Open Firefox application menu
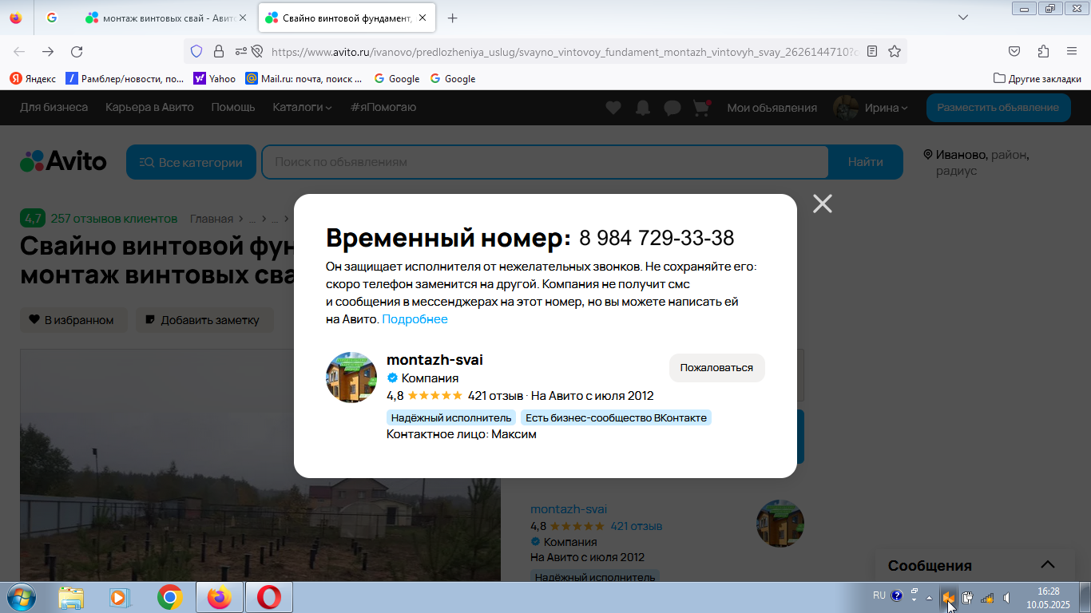Image resolution: width=1091 pixels, height=613 pixels. 1072,51
